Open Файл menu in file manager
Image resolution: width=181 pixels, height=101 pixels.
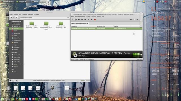point(11,14)
